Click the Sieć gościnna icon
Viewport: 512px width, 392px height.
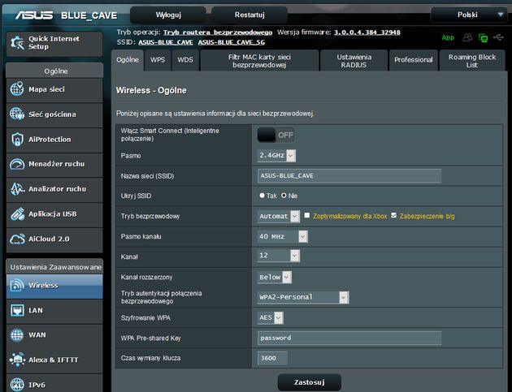tap(17, 114)
